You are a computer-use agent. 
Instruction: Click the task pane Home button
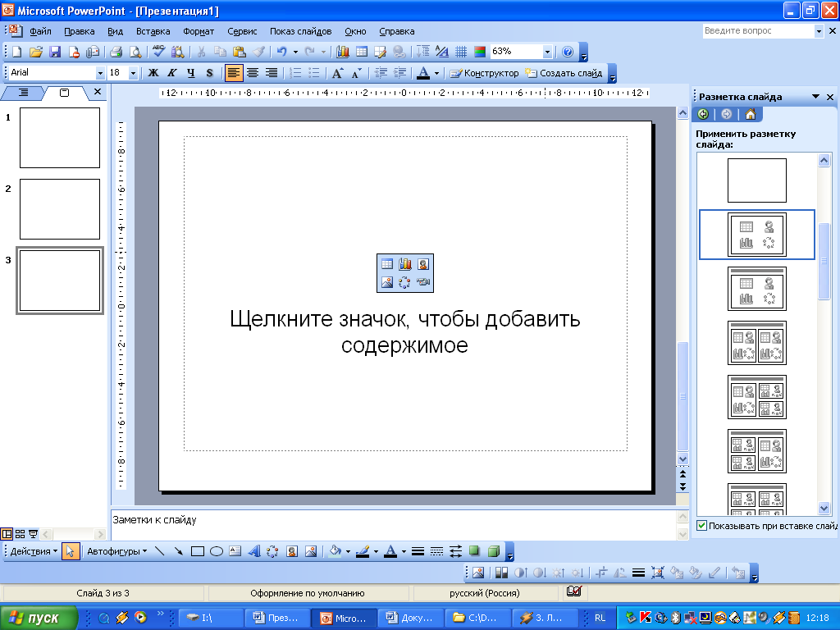[751, 114]
